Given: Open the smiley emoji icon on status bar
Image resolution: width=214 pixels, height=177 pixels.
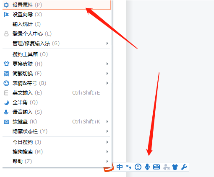Looking at the screenshot, I should (x=138, y=167).
